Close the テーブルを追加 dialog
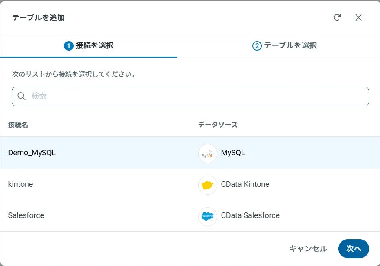 (358, 17)
